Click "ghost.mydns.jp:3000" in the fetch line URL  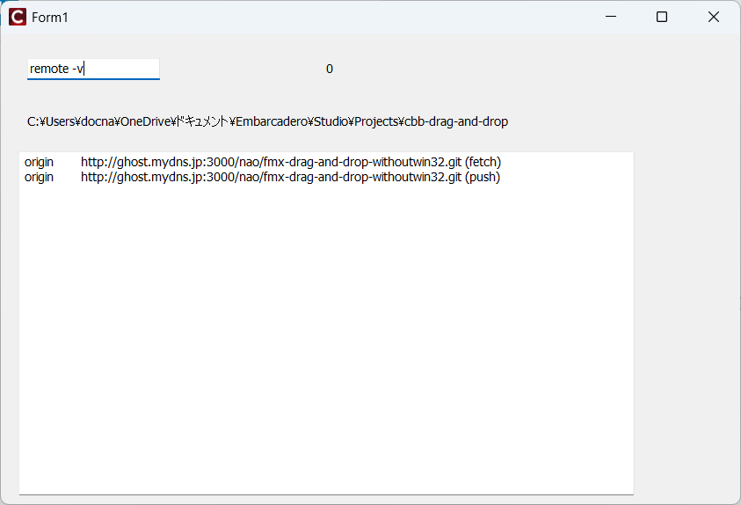tap(172, 163)
